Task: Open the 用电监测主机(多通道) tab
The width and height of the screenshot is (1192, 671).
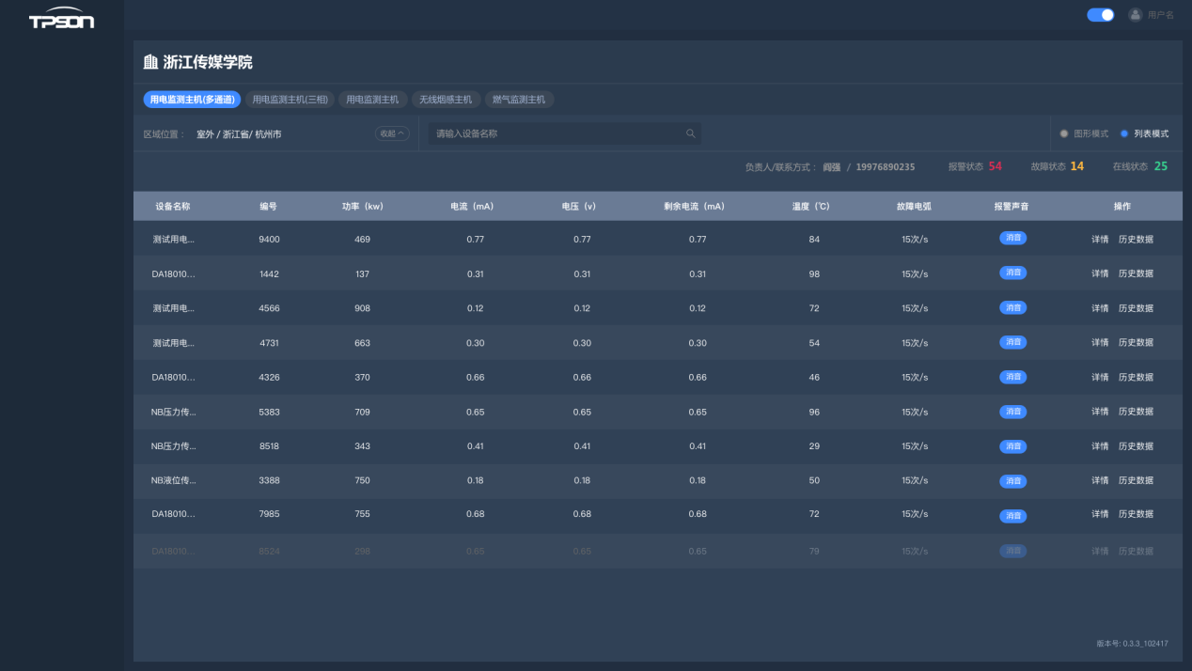Action: coord(192,100)
